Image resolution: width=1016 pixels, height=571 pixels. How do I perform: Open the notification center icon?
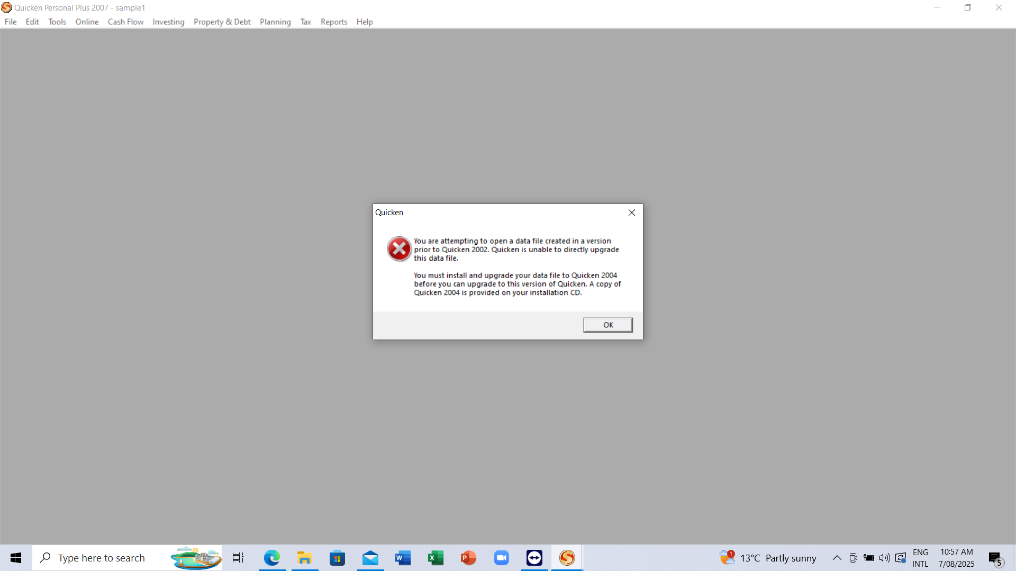pyautogui.click(x=996, y=558)
